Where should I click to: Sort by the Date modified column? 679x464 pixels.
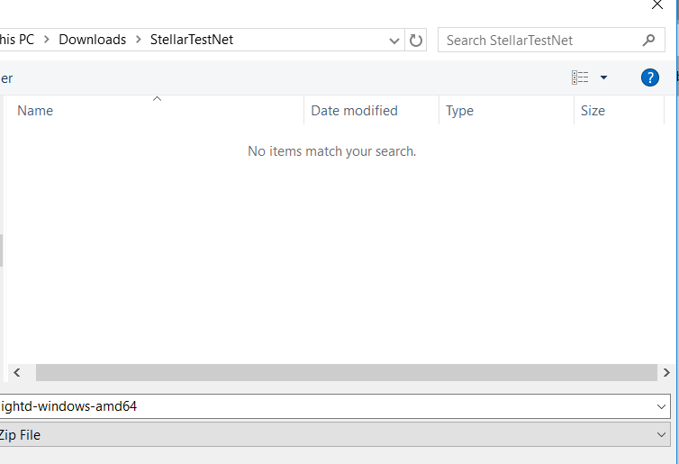coord(354,111)
